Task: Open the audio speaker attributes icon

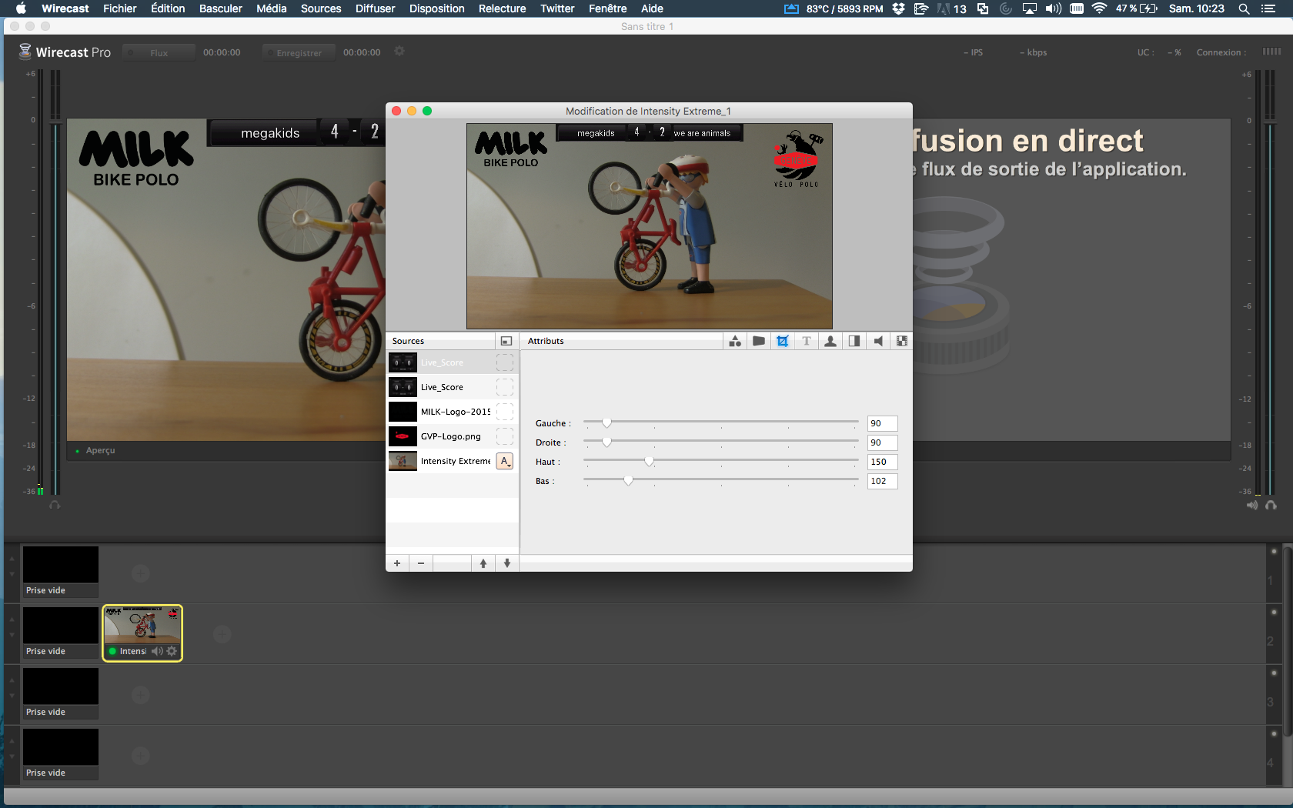Action: tap(878, 341)
